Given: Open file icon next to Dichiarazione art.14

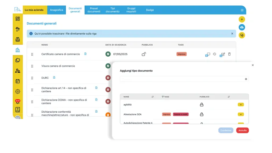Looking at the screenshot, I should 96,88.
